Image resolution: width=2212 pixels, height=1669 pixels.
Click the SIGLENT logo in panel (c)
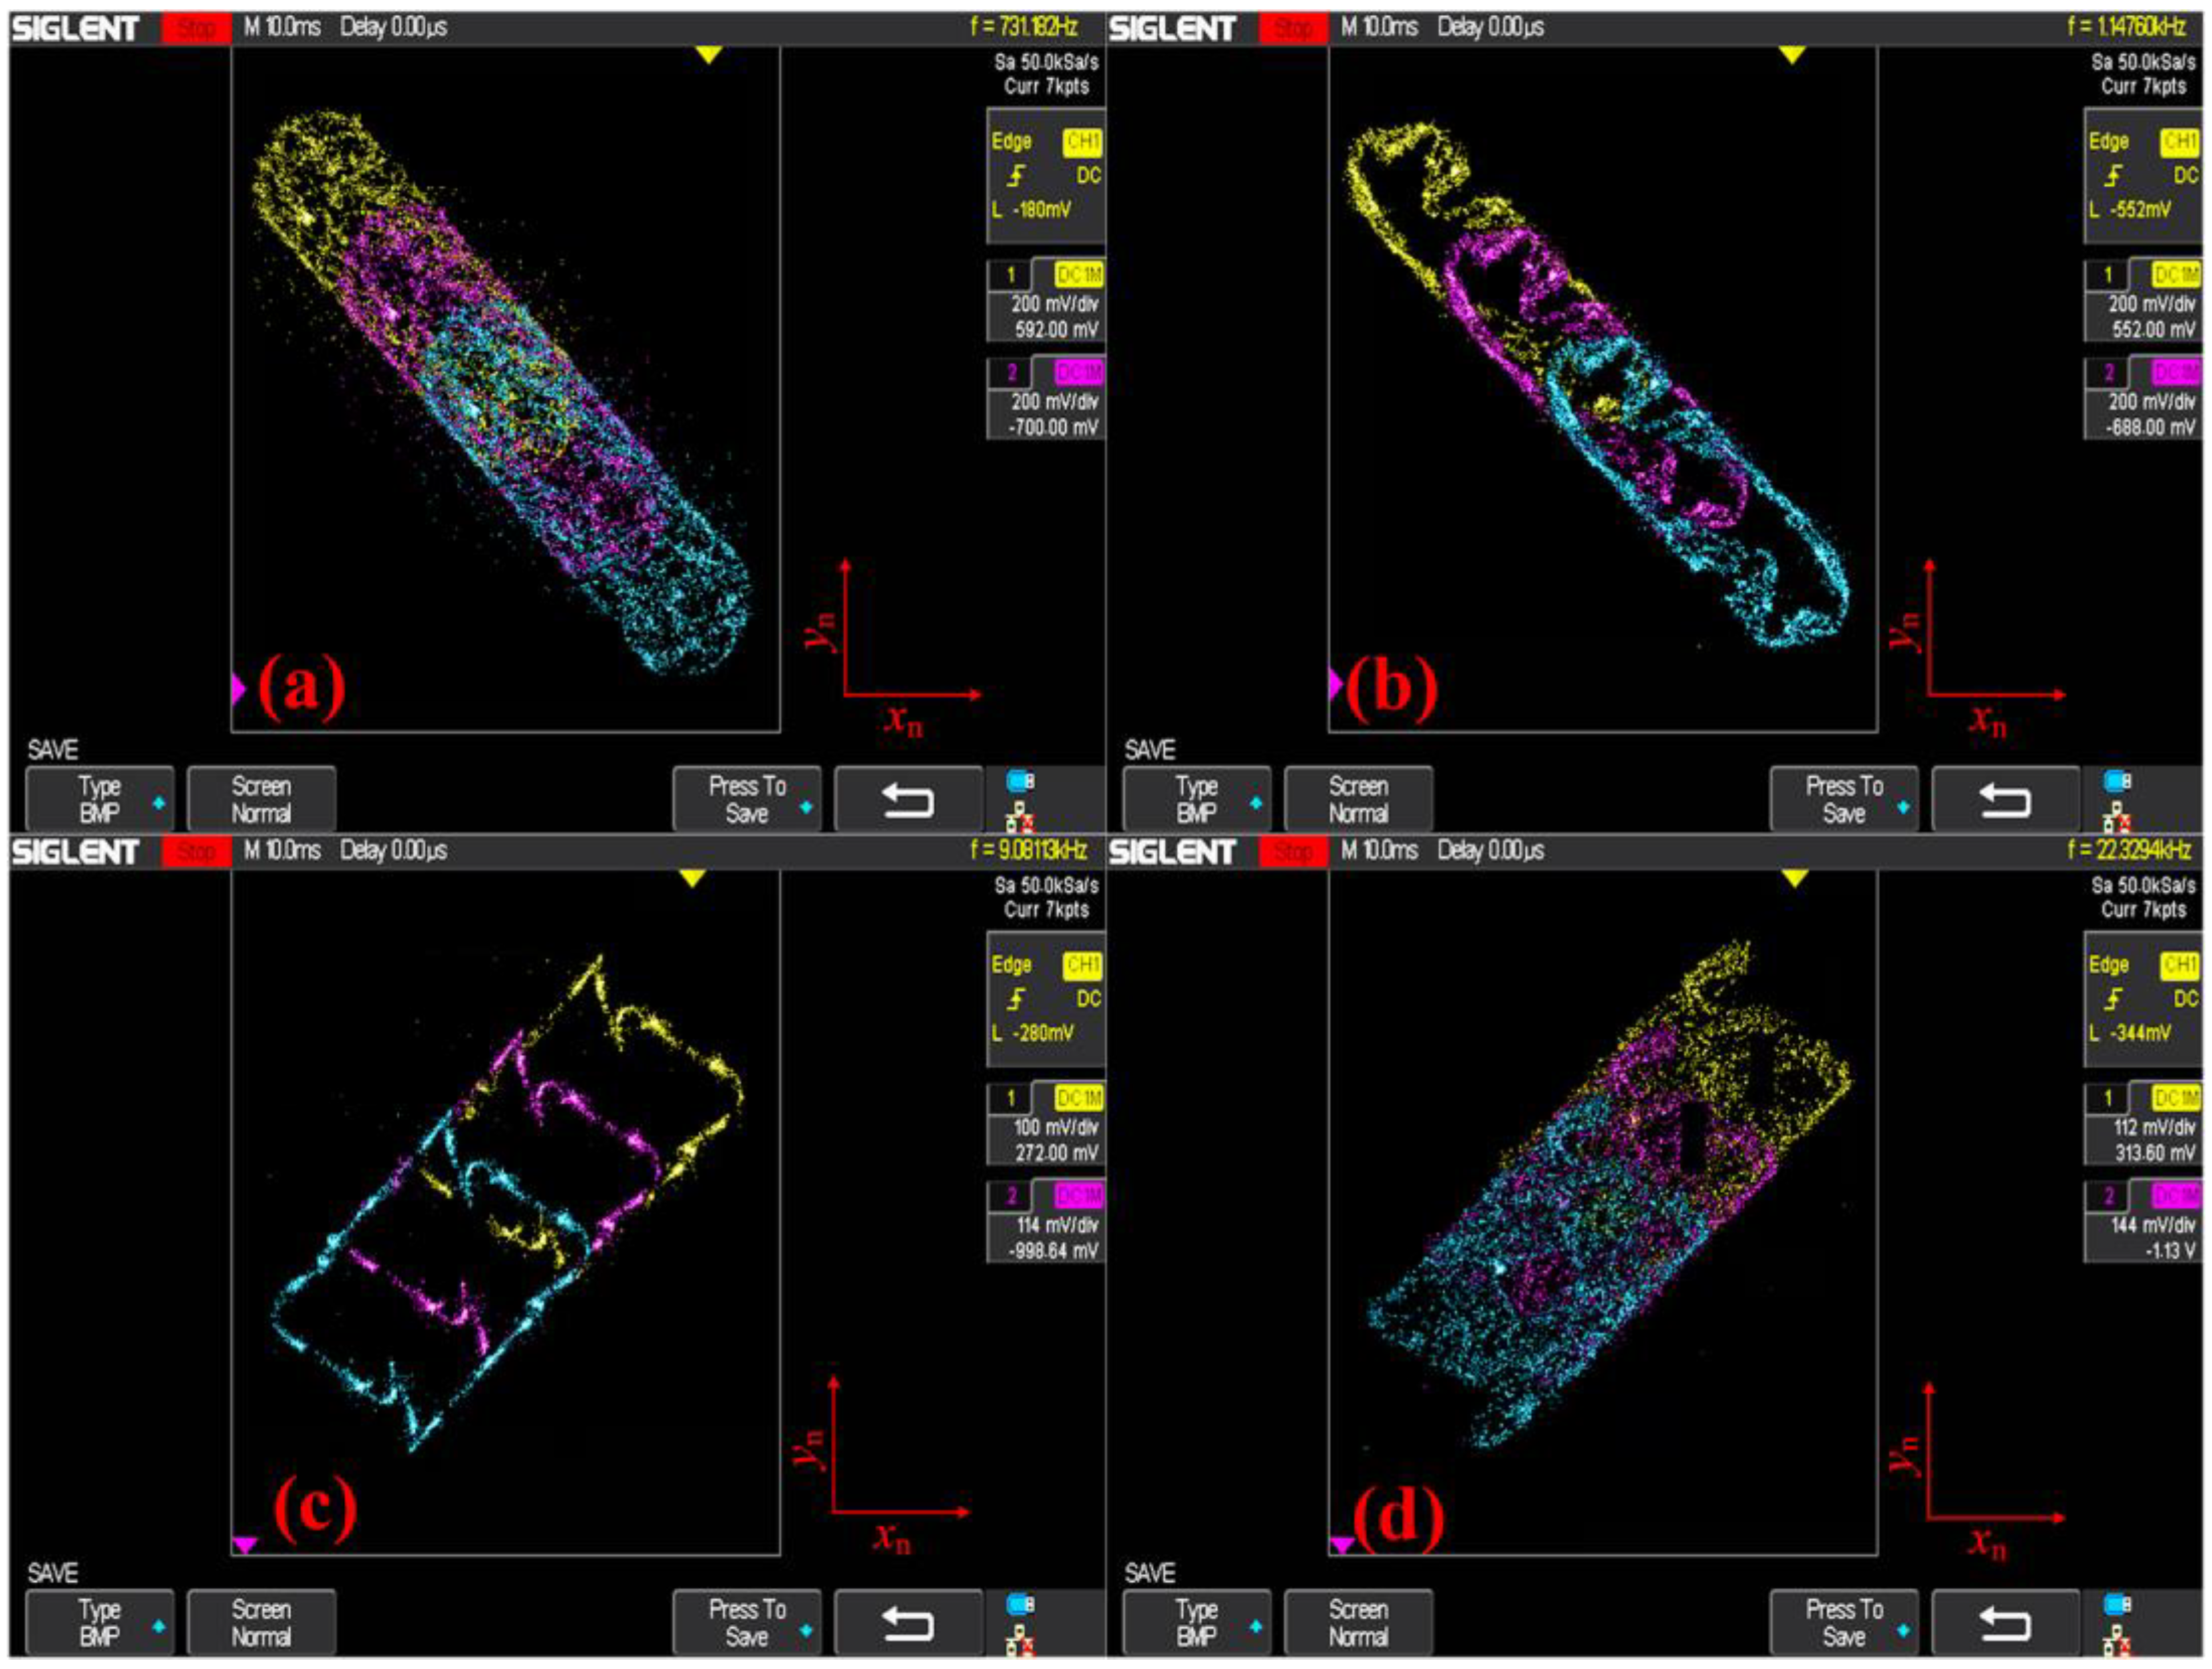(x=75, y=852)
